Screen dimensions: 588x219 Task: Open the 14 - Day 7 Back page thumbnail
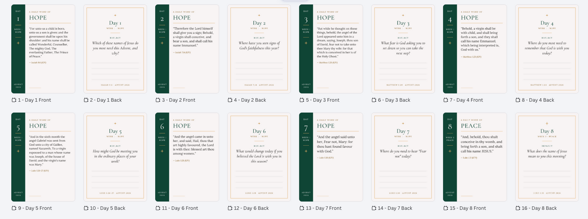tap(403, 157)
